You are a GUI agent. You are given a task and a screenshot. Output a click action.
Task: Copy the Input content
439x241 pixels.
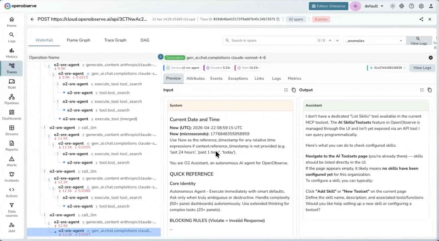click(x=294, y=90)
